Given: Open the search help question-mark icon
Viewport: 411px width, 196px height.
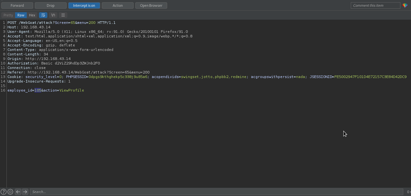Looking at the screenshot, I should [3, 192].
